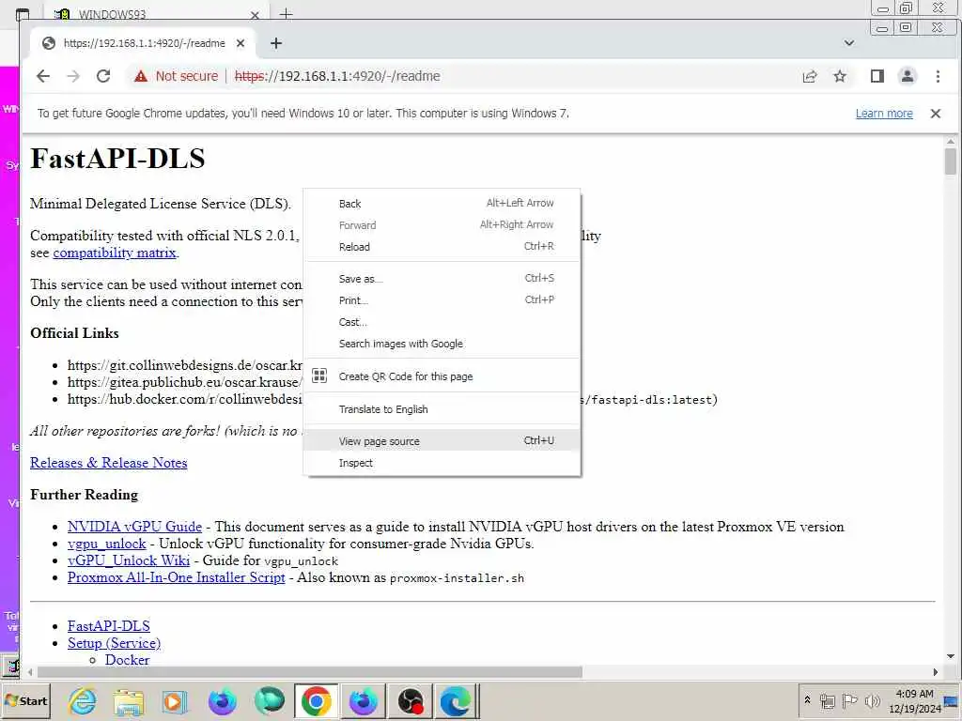Click the Official Links heading

click(x=74, y=333)
